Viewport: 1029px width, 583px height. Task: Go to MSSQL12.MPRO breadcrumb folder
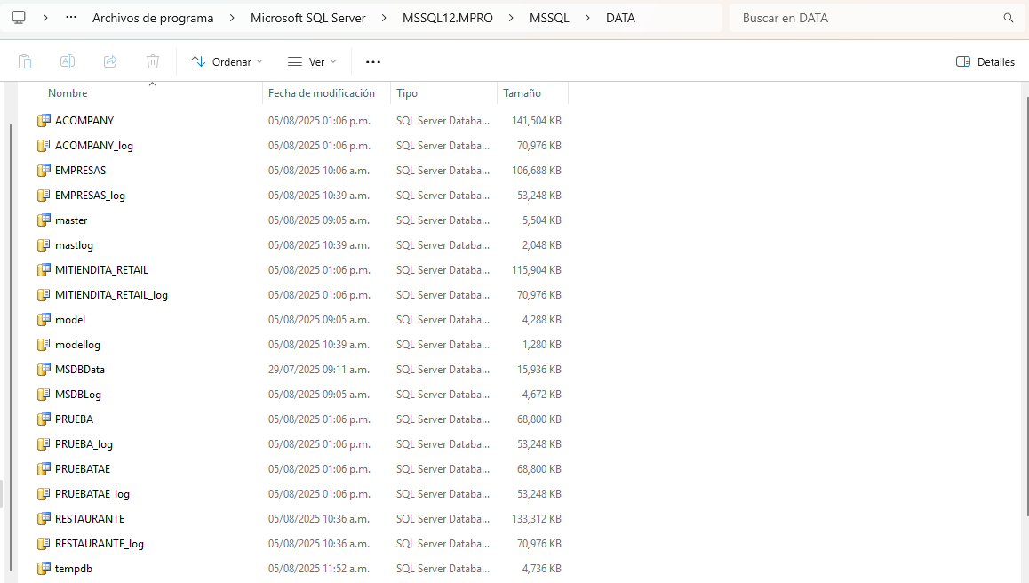pyautogui.click(x=448, y=18)
